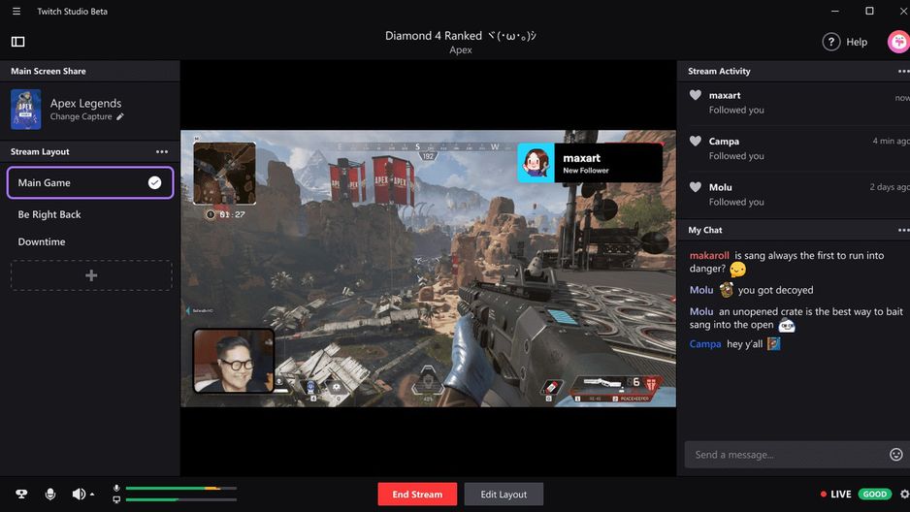Click the Main Game checkmark indicator

154,182
